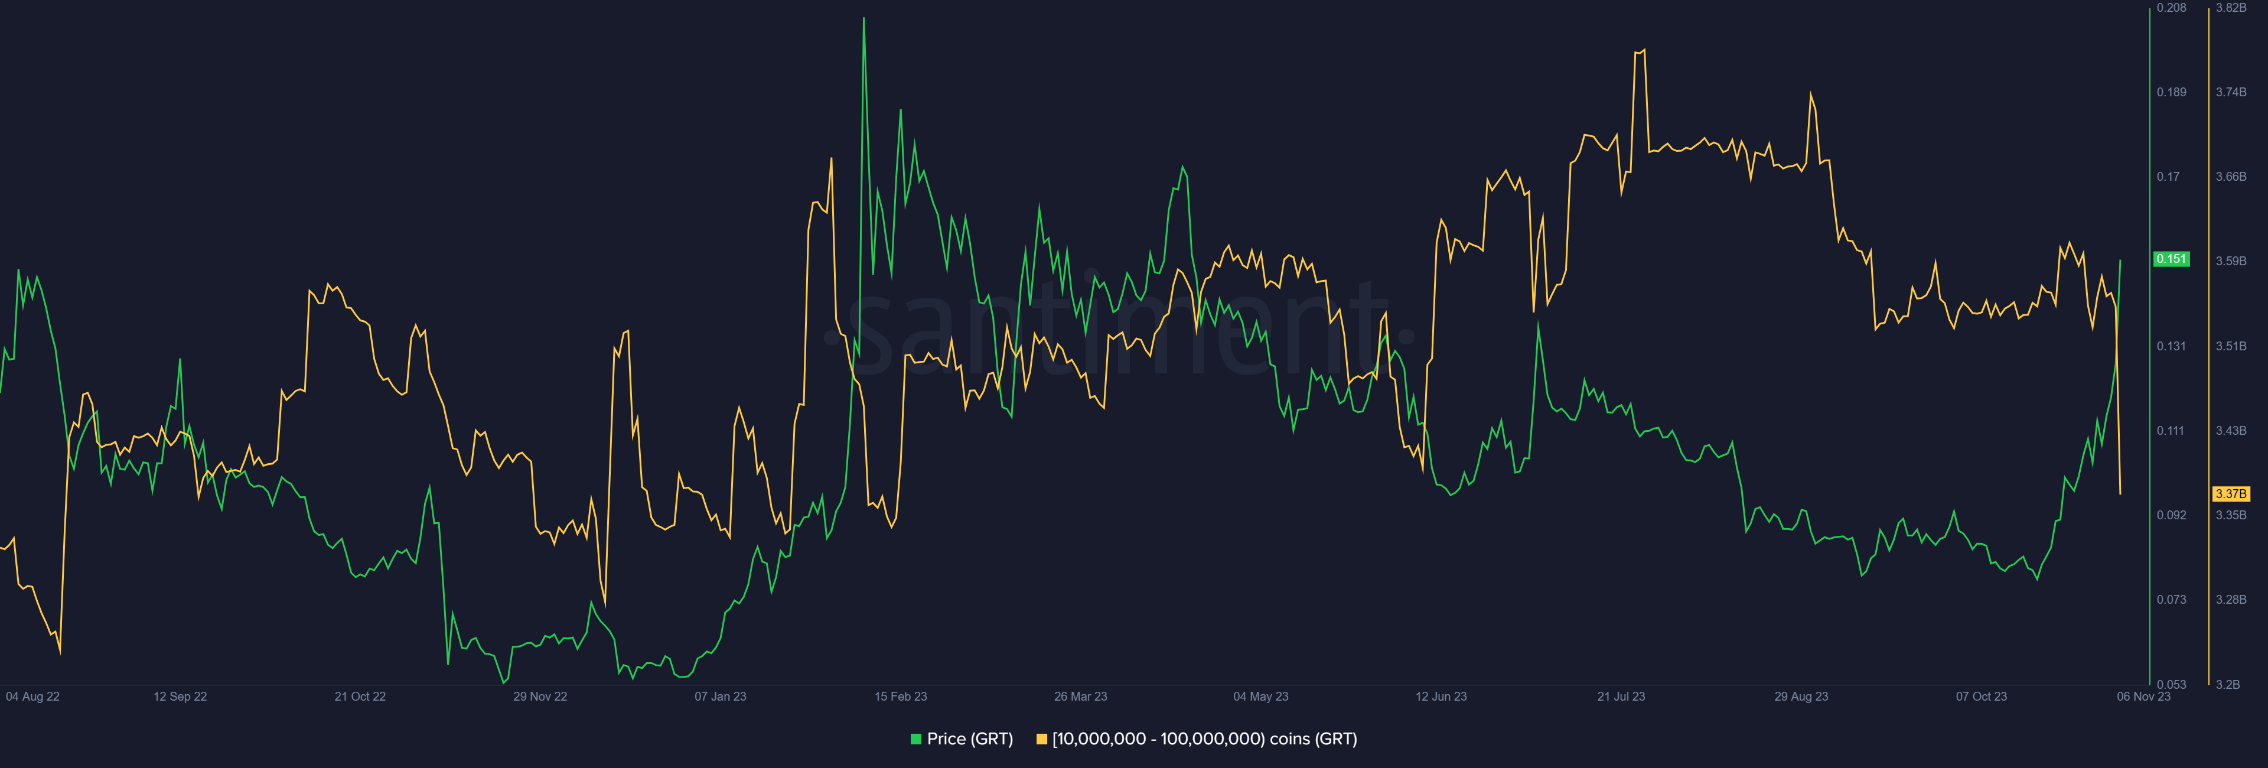Click the 3.35B coins axis value
2268x768 pixels.
[x=2231, y=515]
